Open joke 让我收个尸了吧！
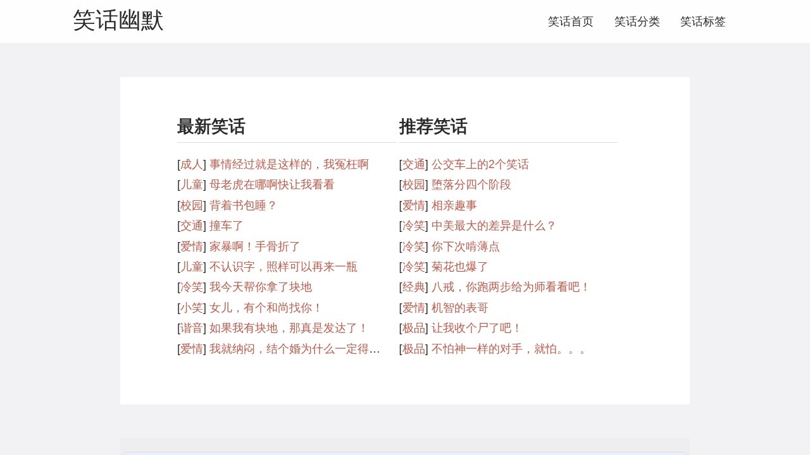Screen dimensions: 810x455 [x=477, y=328]
